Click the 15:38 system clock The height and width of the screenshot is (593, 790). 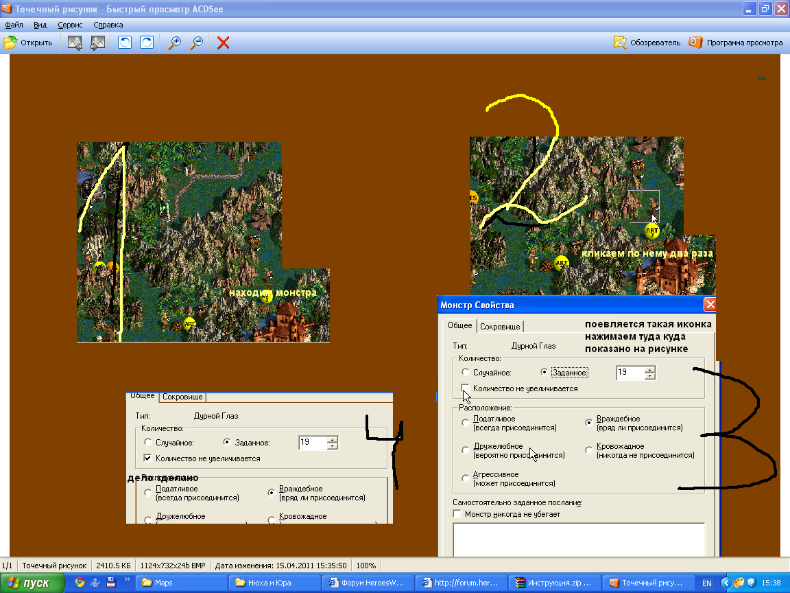coord(771,583)
